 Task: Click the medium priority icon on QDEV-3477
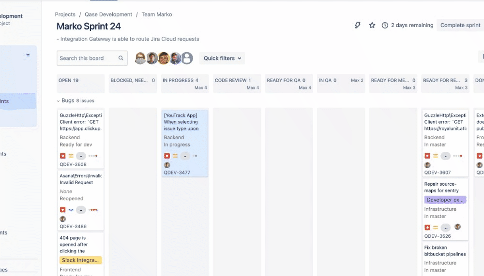click(x=175, y=156)
